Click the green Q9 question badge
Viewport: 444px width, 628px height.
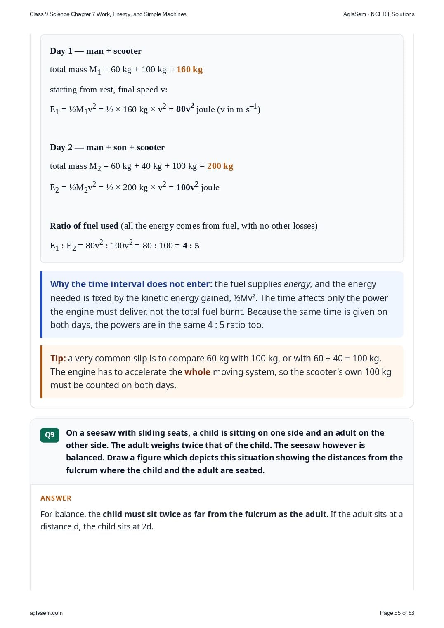tap(50, 435)
